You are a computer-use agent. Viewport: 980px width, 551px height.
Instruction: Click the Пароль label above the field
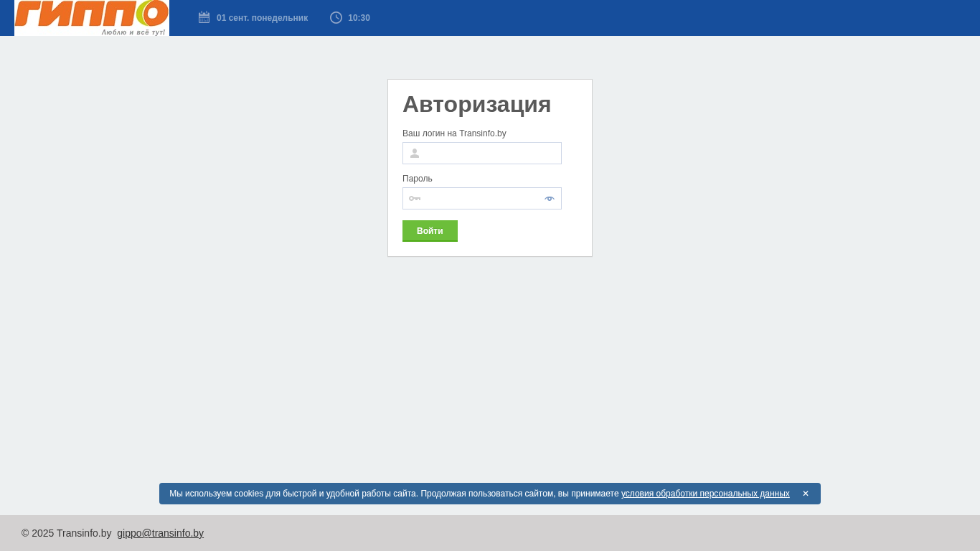[x=418, y=179]
